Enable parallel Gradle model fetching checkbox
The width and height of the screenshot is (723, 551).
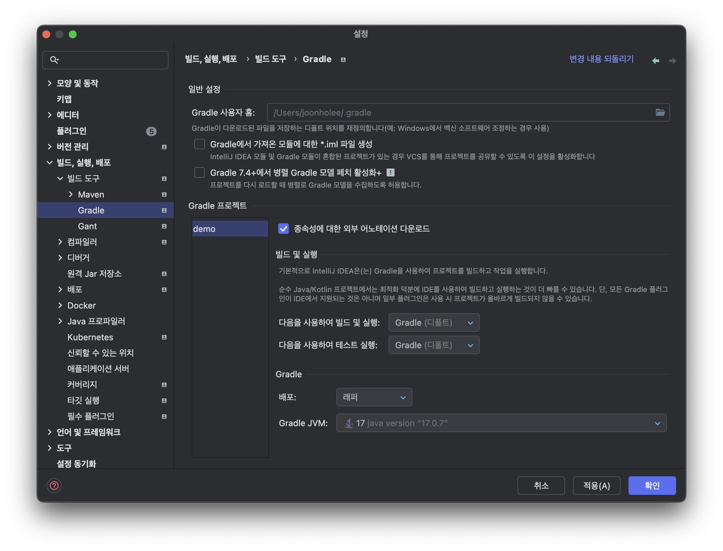[200, 172]
